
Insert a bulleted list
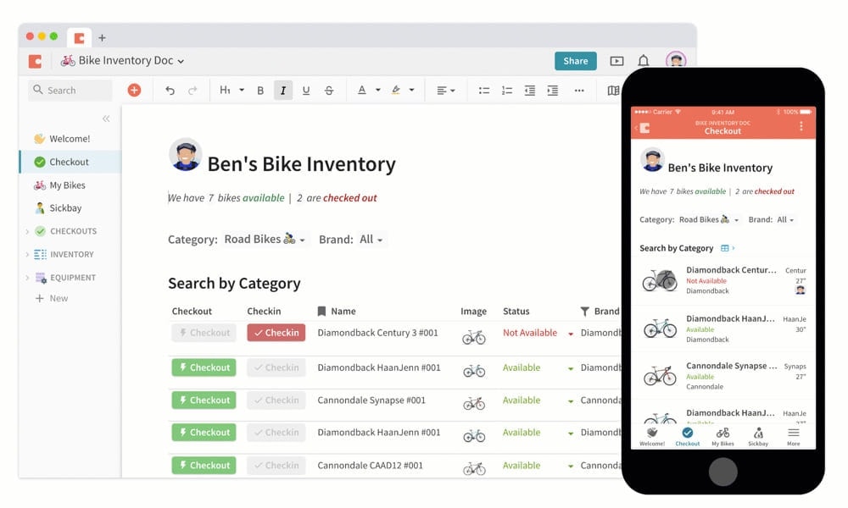pyautogui.click(x=484, y=90)
